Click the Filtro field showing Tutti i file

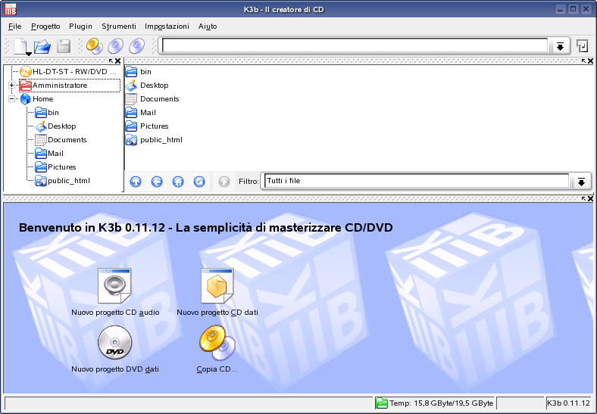click(417, 181)
